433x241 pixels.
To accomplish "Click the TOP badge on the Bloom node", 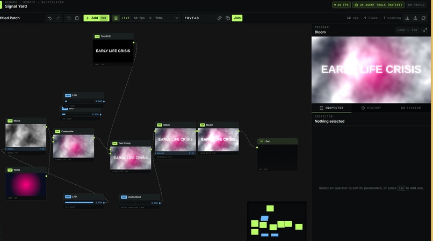I will pyautogui.click(x=203, y=125).
